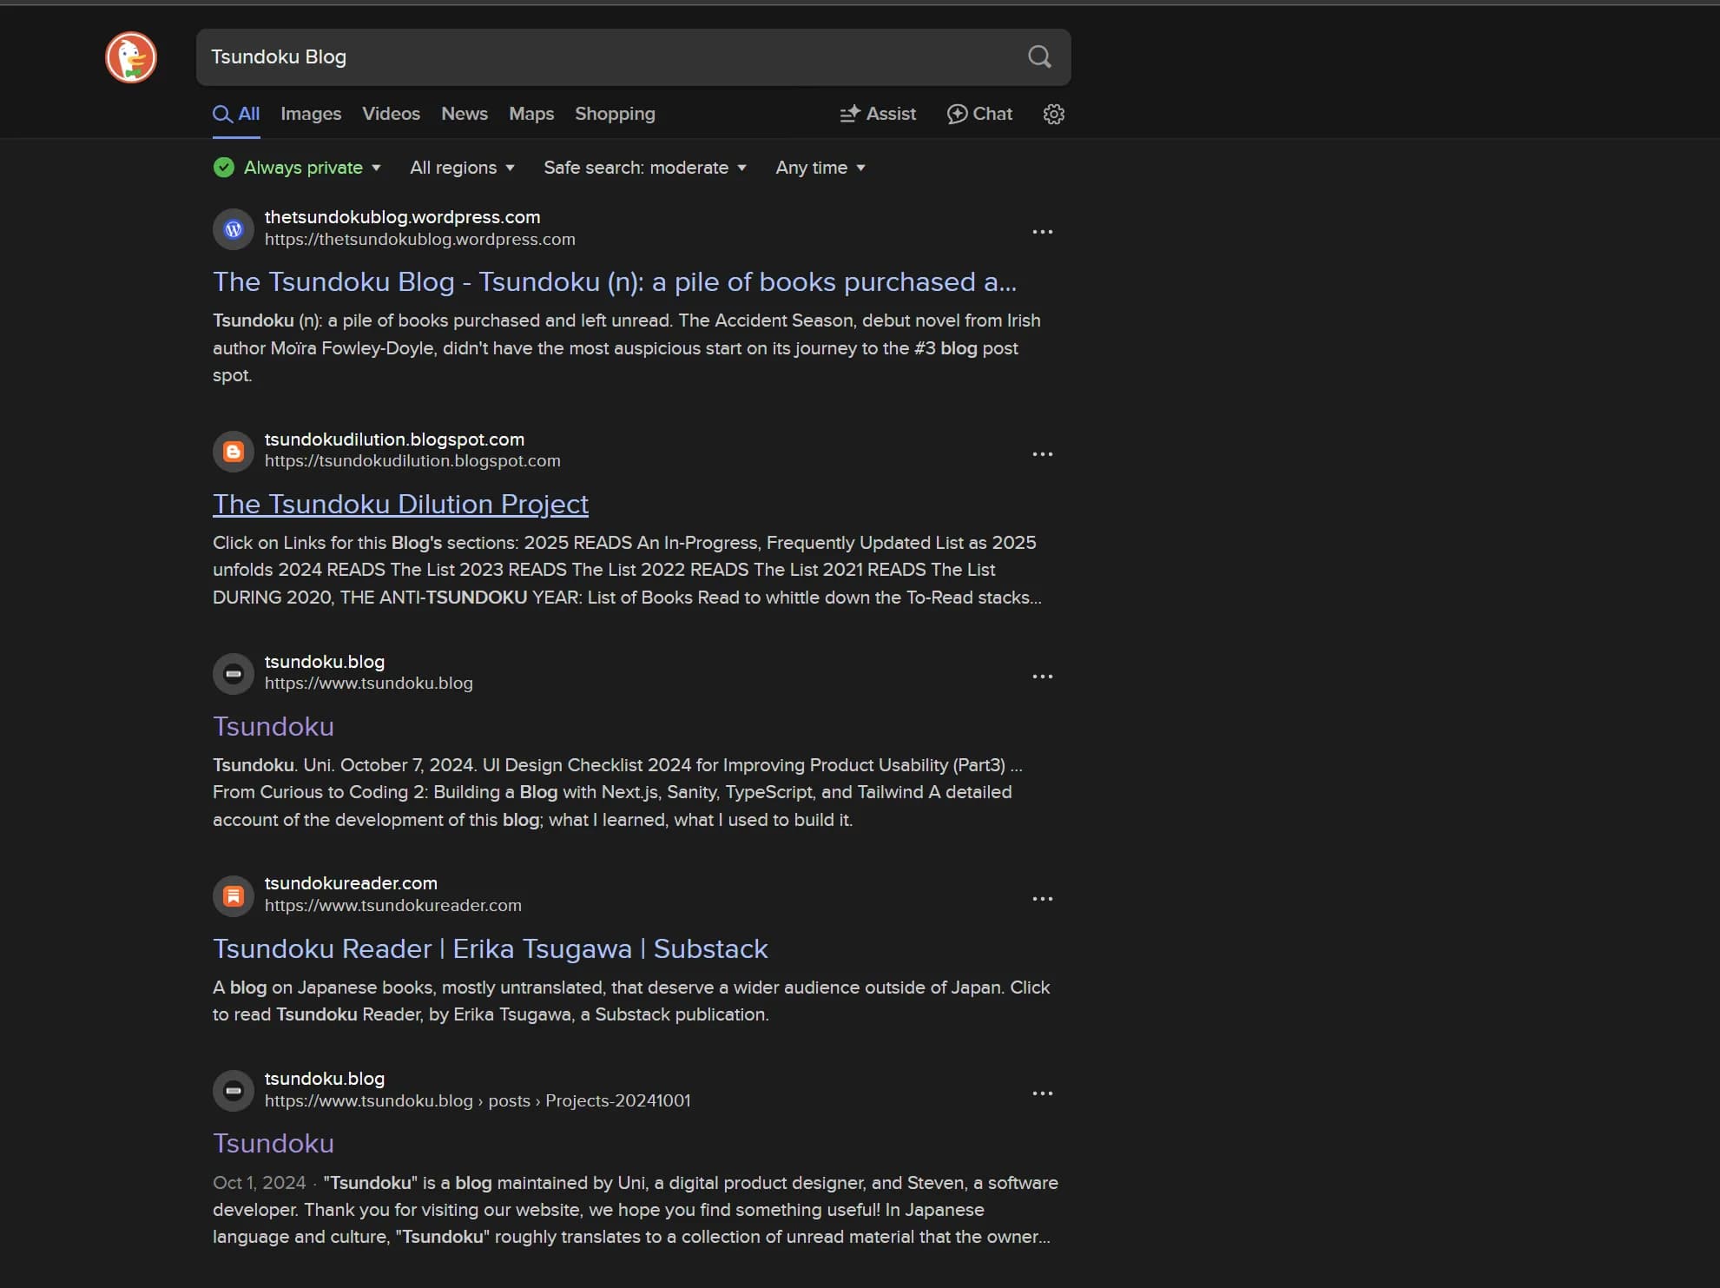The height and width of the screenshot is (1288, 1720).
Task: Click the WordPress favicon for thetsundokublog
Action: click(x=234, y=229)
